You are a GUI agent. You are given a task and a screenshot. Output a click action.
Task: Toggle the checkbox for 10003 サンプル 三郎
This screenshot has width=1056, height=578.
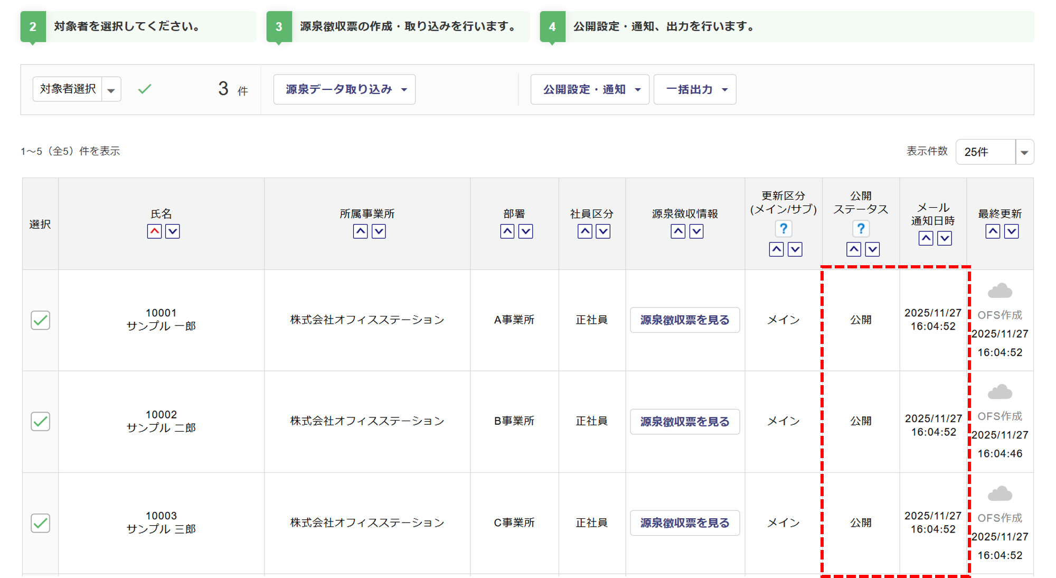pyautogui.click(x=41, y=523)
